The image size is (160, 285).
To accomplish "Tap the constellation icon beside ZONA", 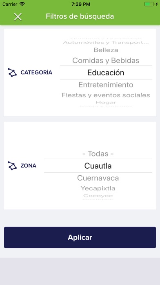I will pyautogui.click(x=12, y=165).
